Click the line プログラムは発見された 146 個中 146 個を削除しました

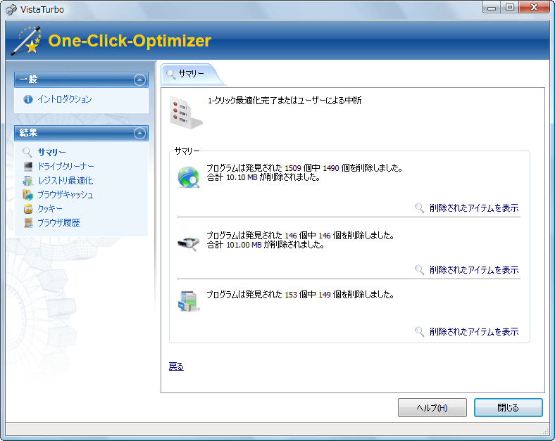(301, 236)
